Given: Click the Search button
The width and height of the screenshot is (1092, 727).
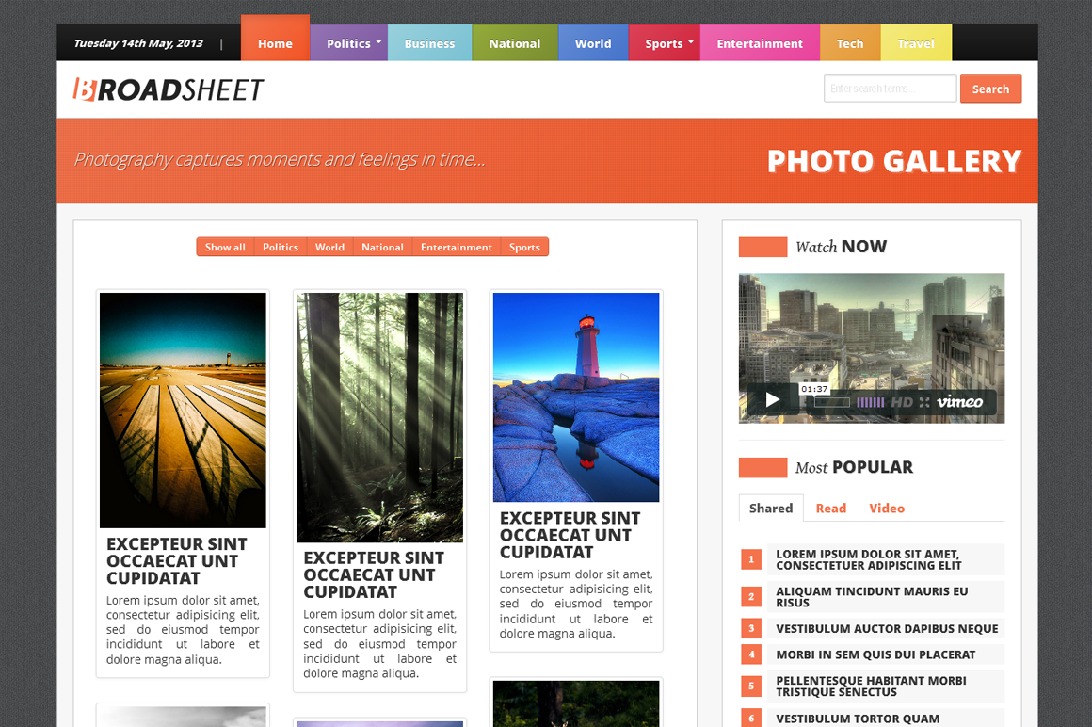Looking at the screenshot, I should [x=990, y=89].
